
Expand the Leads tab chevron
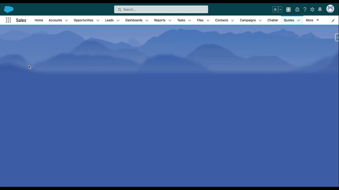click(x=118, y=20)
